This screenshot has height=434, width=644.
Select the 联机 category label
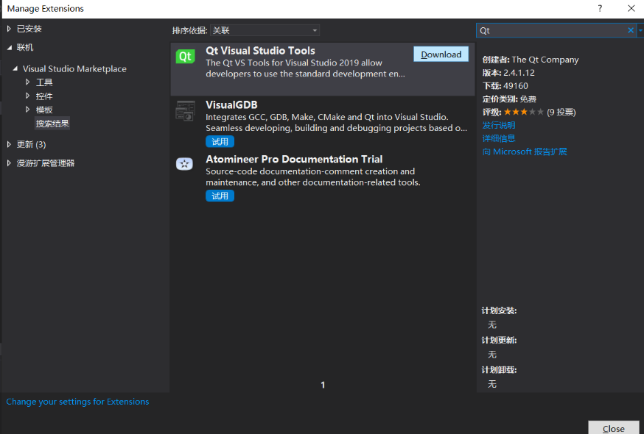[x=25, y=48]
